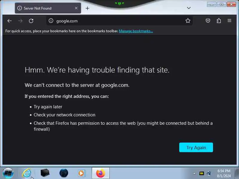
Task: Launch Internet Explorer from the taskbar
Action: [27, 173]
